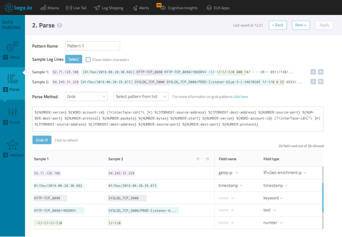The width and height of the screenshot is (342, 237).
Task: Open field name dropdown in HTTP-TCP_8090/<NOSRV> row
Action: tap(226, 210)
